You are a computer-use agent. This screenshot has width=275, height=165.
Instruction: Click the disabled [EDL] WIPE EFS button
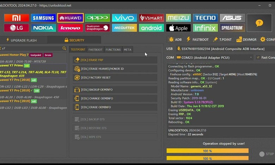(x=115, y=137)
